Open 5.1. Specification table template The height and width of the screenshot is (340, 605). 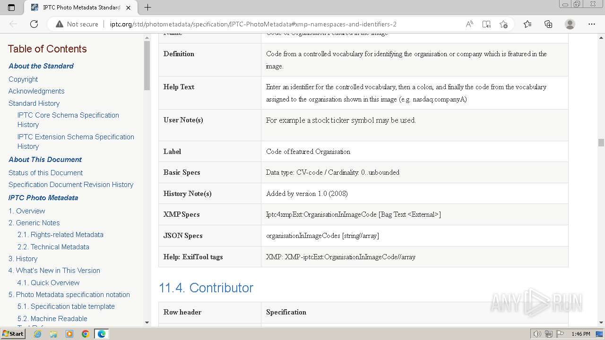coord(66,306)
